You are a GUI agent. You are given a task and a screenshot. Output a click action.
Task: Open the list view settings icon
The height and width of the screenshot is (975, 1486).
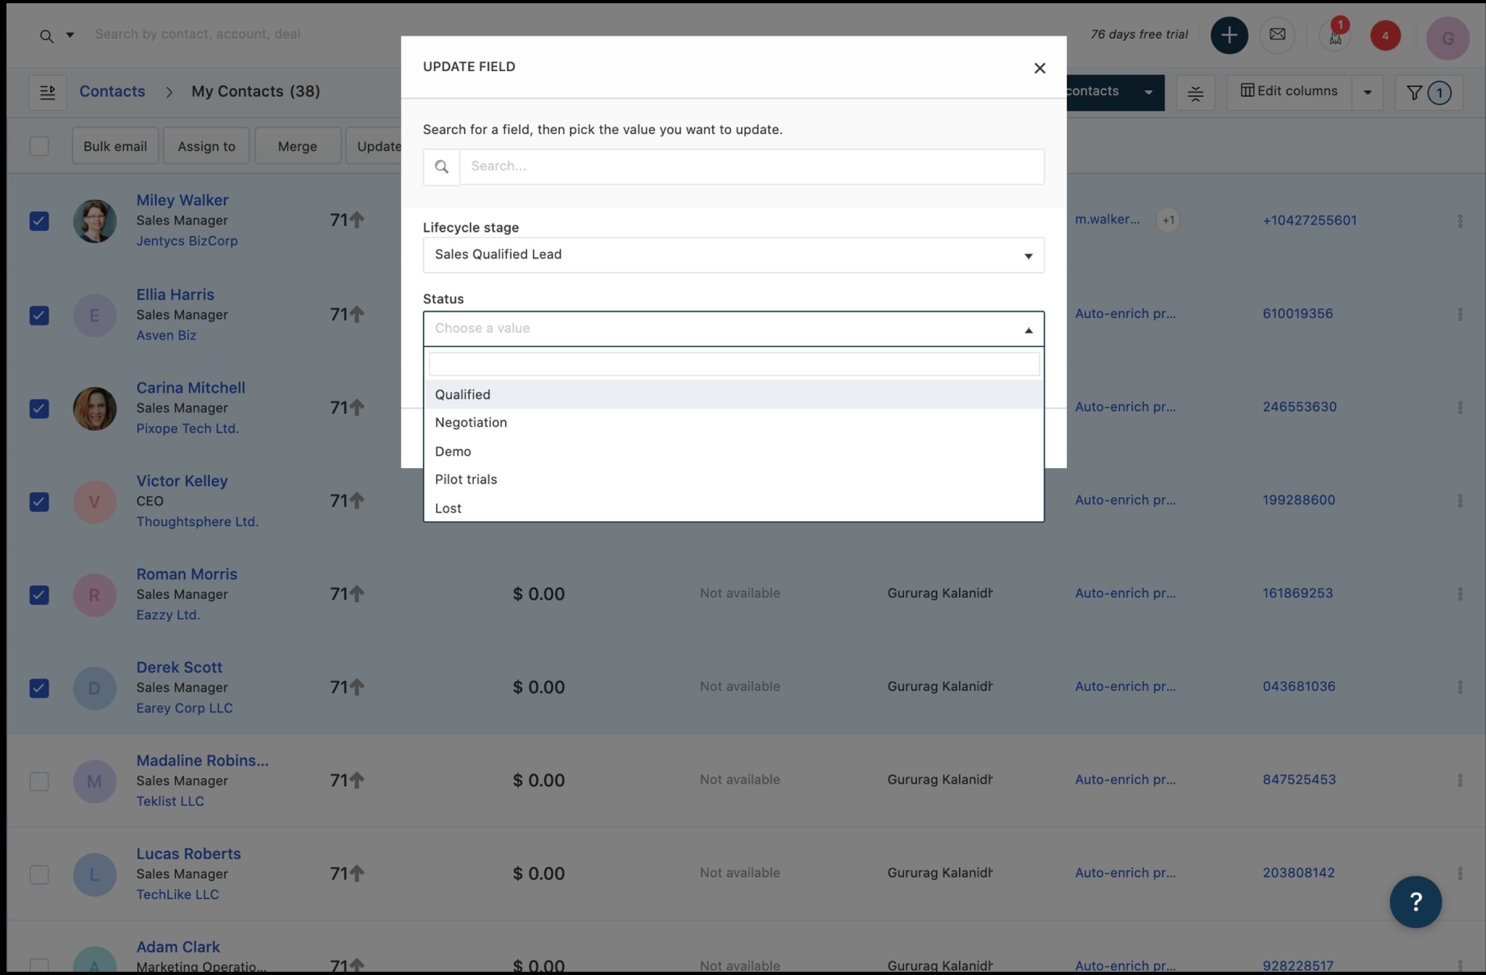point(1195,93)
